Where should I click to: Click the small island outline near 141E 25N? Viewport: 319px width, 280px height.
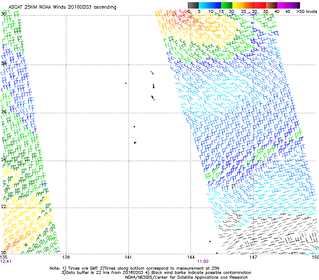(x=135, y=143)
